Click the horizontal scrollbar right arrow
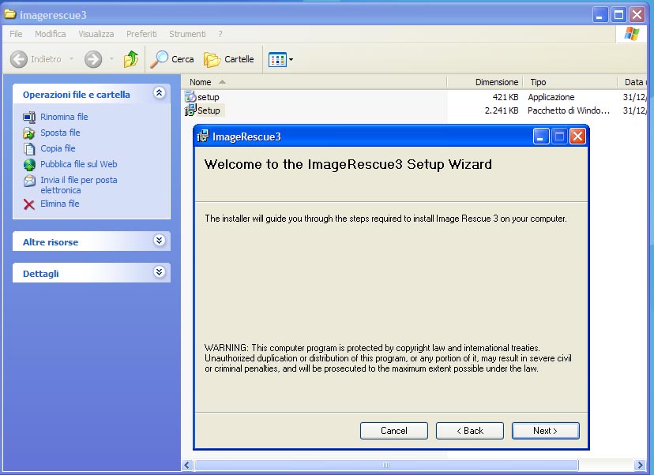 (640, 465)
